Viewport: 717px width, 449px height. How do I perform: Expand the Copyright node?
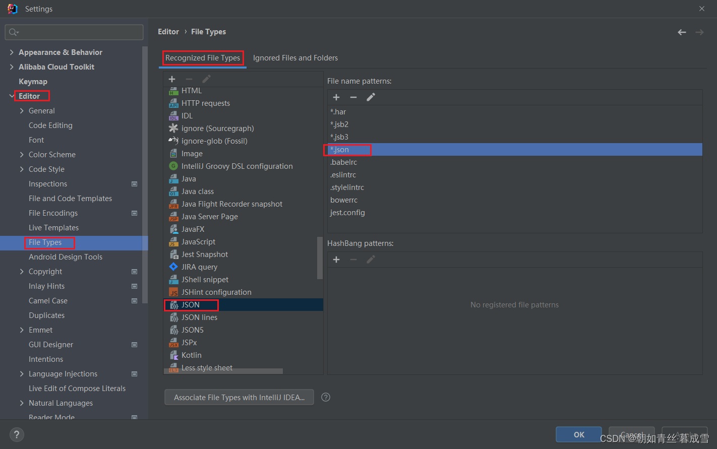(x=22, y=272)
